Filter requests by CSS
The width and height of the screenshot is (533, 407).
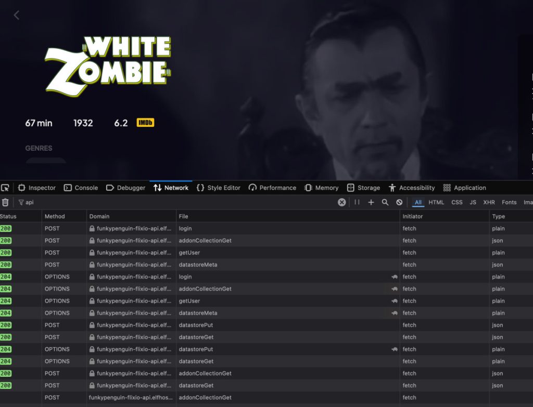pyautogui.click(x=457, y=202)
